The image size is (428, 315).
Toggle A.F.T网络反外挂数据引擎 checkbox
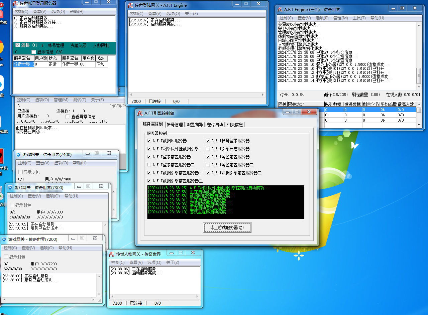click(149, 149)
